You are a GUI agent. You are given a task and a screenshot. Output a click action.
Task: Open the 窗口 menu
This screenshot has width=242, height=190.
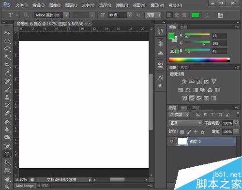tap(157, 5)
